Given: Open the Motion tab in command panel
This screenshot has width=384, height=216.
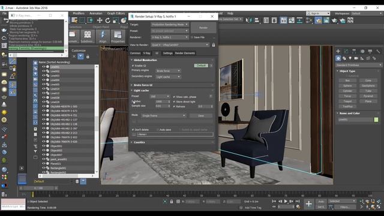Looking at the screenshot, I should pyautogui.click(x=362, y=51).
